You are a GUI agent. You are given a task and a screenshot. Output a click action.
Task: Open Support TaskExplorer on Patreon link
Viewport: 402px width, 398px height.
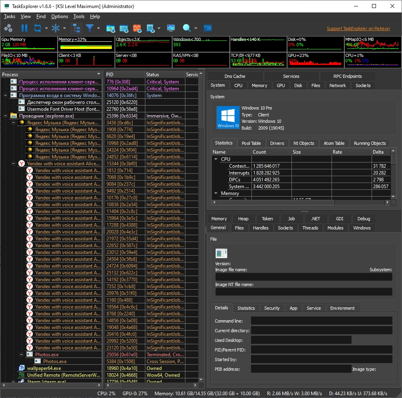pos(358,28)
